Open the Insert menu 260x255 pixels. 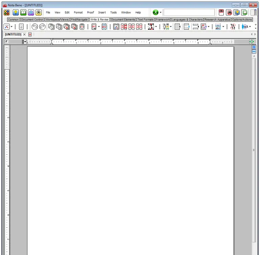[x=102, y=12]
